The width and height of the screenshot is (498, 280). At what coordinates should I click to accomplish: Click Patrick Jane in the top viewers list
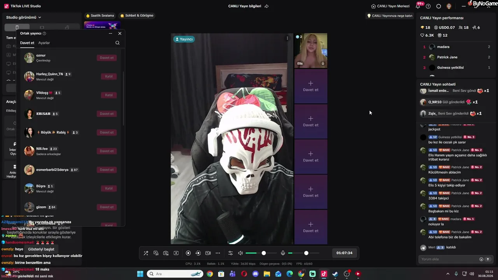pos(456,57)
